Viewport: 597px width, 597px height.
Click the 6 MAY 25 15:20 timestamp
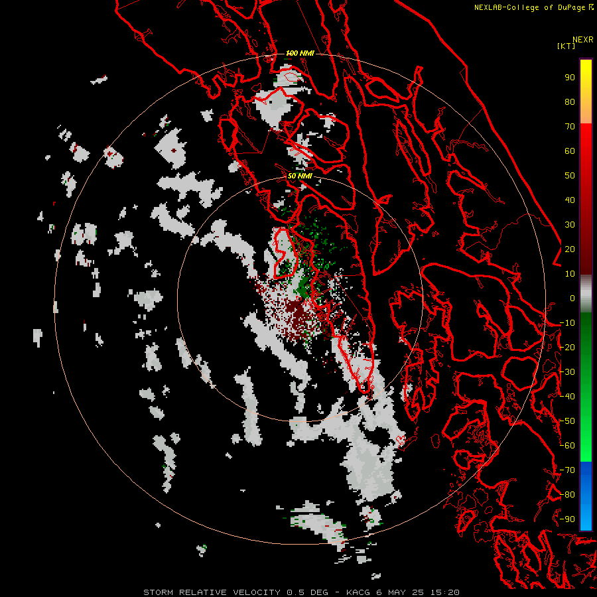[x=418, y=592]
